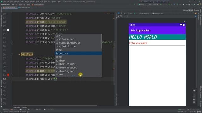Open the Code menu

[22, 2]
